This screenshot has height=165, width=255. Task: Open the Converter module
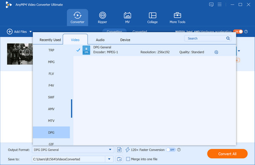coord(77,17)
